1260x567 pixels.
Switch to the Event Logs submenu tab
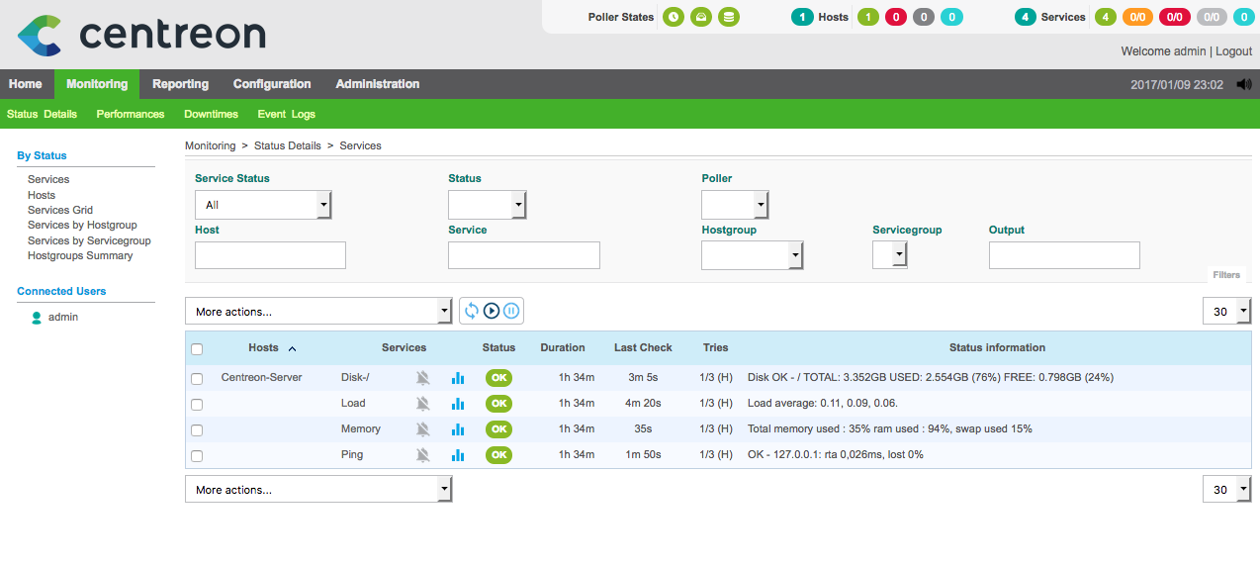pyautogui.click(x=286, y=114)
